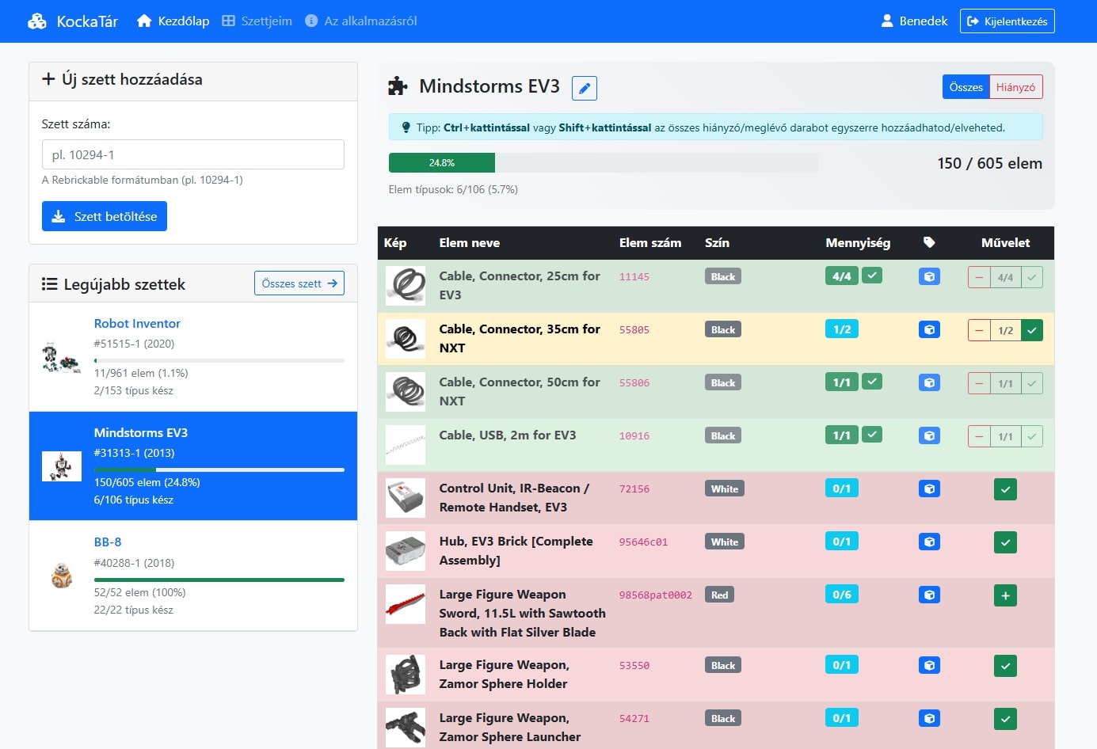Click minus button for Cable 25cm EV3 row
Image resolution: width=1097 pixels, height=749 pixels.
[979, 277]
